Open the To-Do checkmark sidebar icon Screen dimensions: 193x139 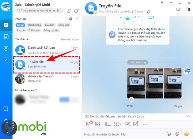pos(6,60)
